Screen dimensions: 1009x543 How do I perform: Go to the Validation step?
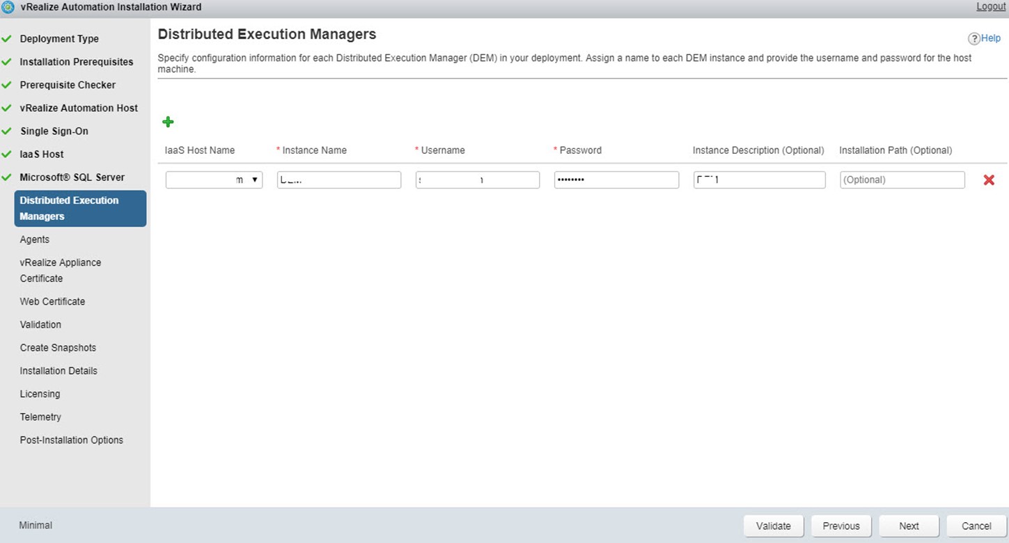click(x=40, y=324)
